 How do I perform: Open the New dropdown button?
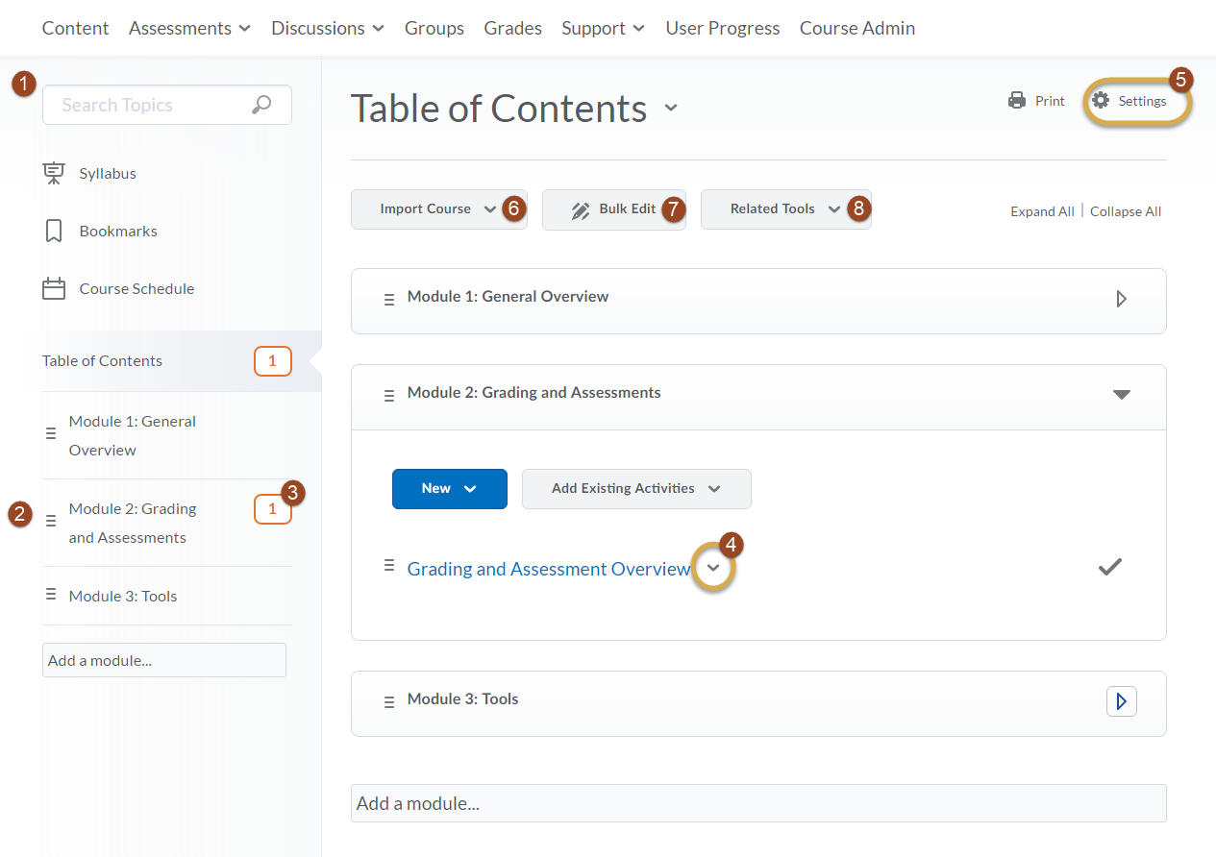click(450, 489)
